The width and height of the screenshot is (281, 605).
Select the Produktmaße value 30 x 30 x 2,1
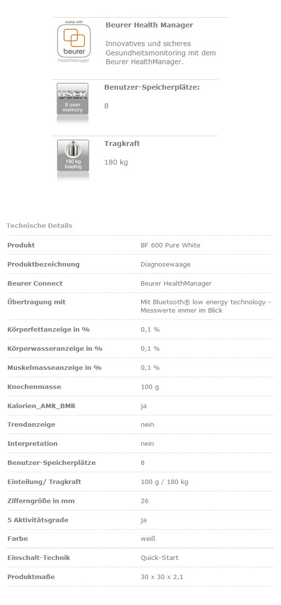tap(162, 577)
